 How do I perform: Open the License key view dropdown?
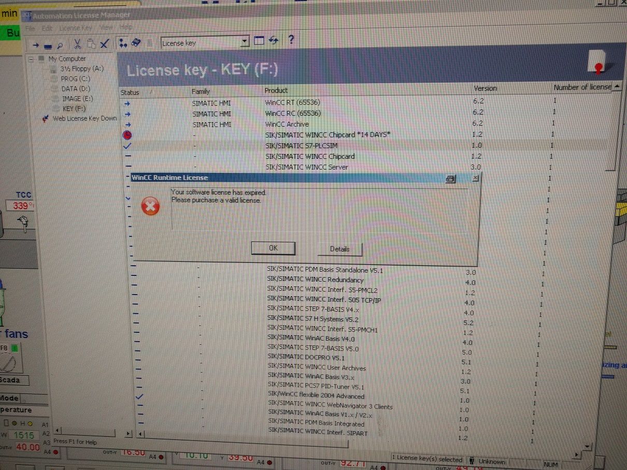click(x=246, y=42)
